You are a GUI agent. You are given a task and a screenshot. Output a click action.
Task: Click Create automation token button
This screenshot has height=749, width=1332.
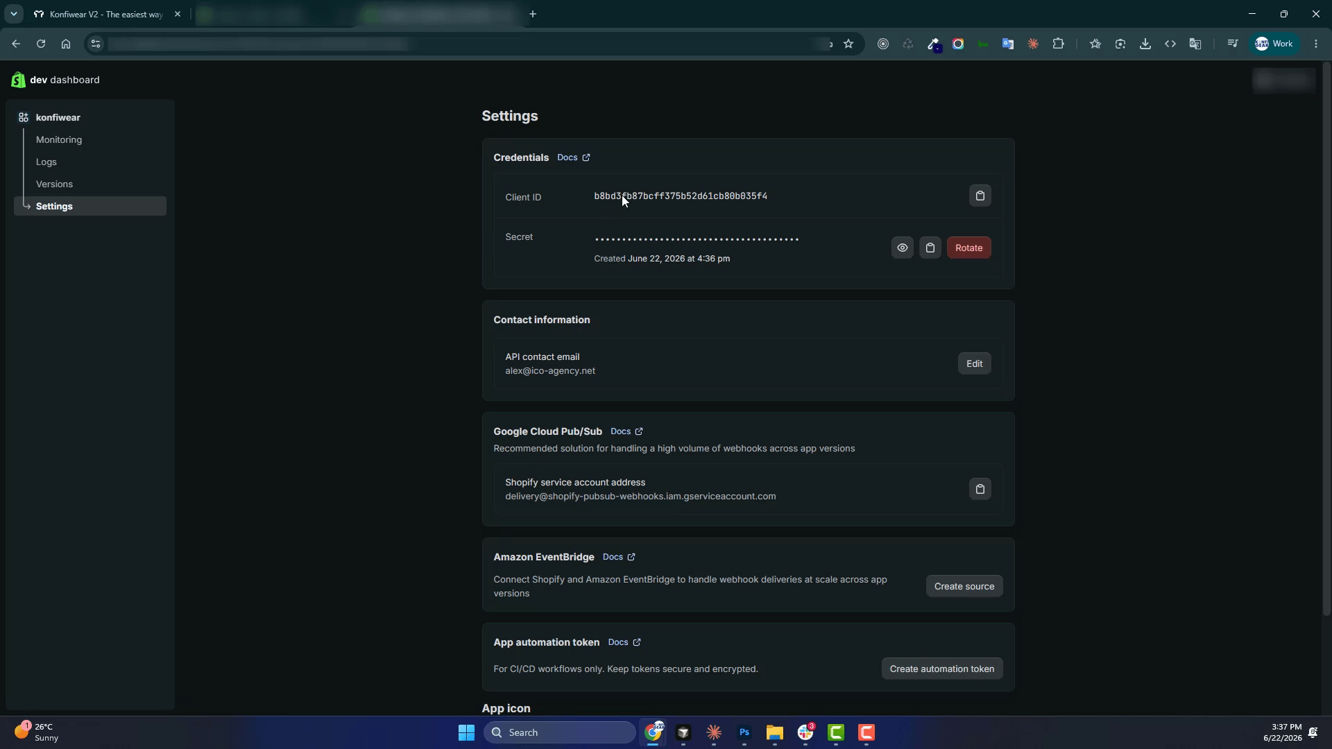point(941,669)
